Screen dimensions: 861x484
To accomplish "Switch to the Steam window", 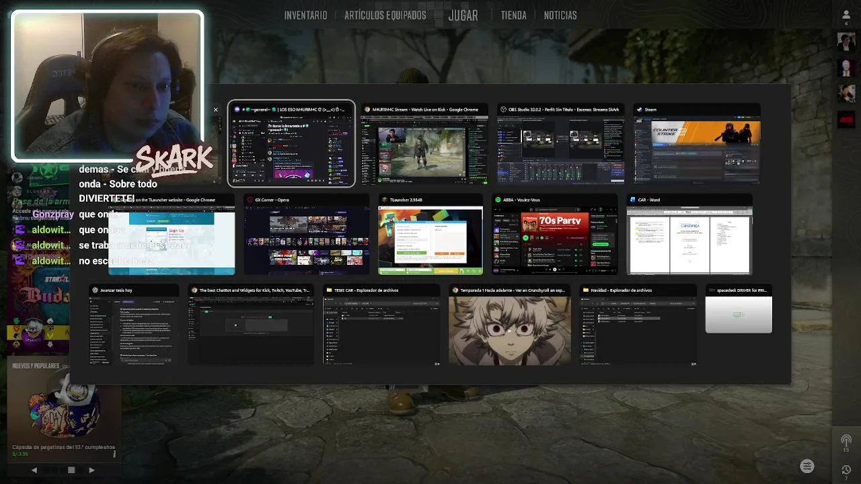I will point(697,144).
